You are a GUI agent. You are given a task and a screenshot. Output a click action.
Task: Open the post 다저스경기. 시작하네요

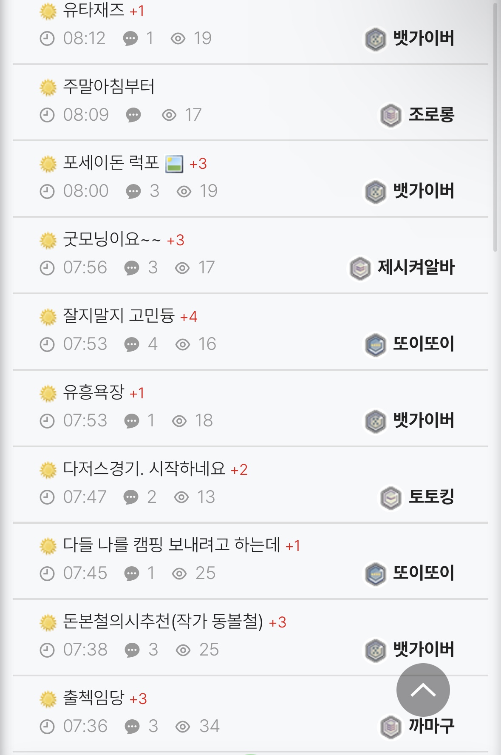(144, 468)
